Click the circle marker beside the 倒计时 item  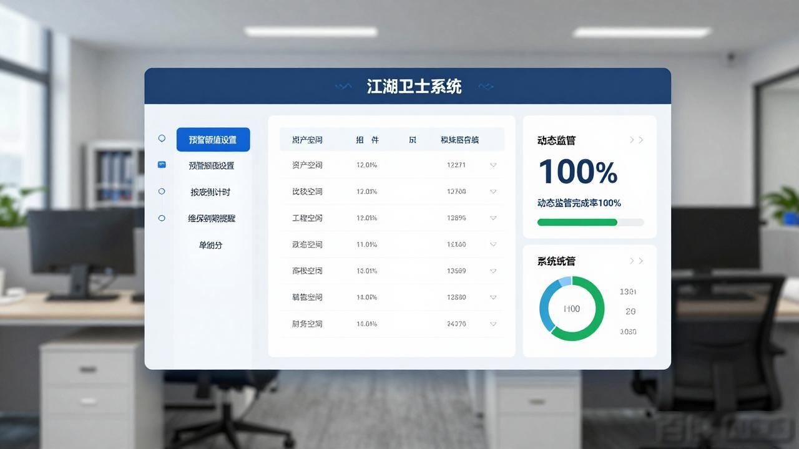point(162,191)
